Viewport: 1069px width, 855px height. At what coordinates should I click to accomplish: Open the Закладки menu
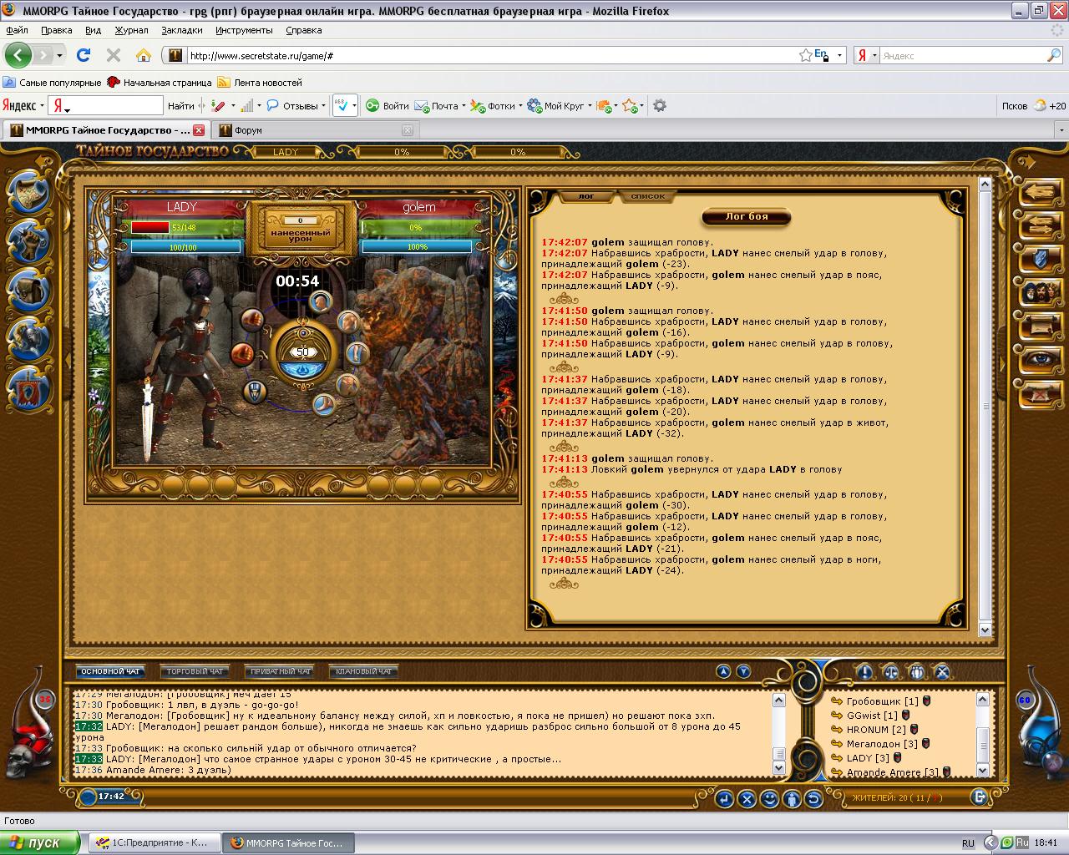tap(181, 30)
